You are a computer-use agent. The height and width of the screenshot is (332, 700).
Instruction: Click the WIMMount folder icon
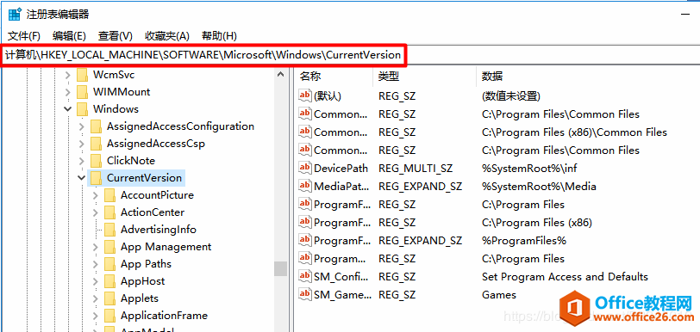82,92
